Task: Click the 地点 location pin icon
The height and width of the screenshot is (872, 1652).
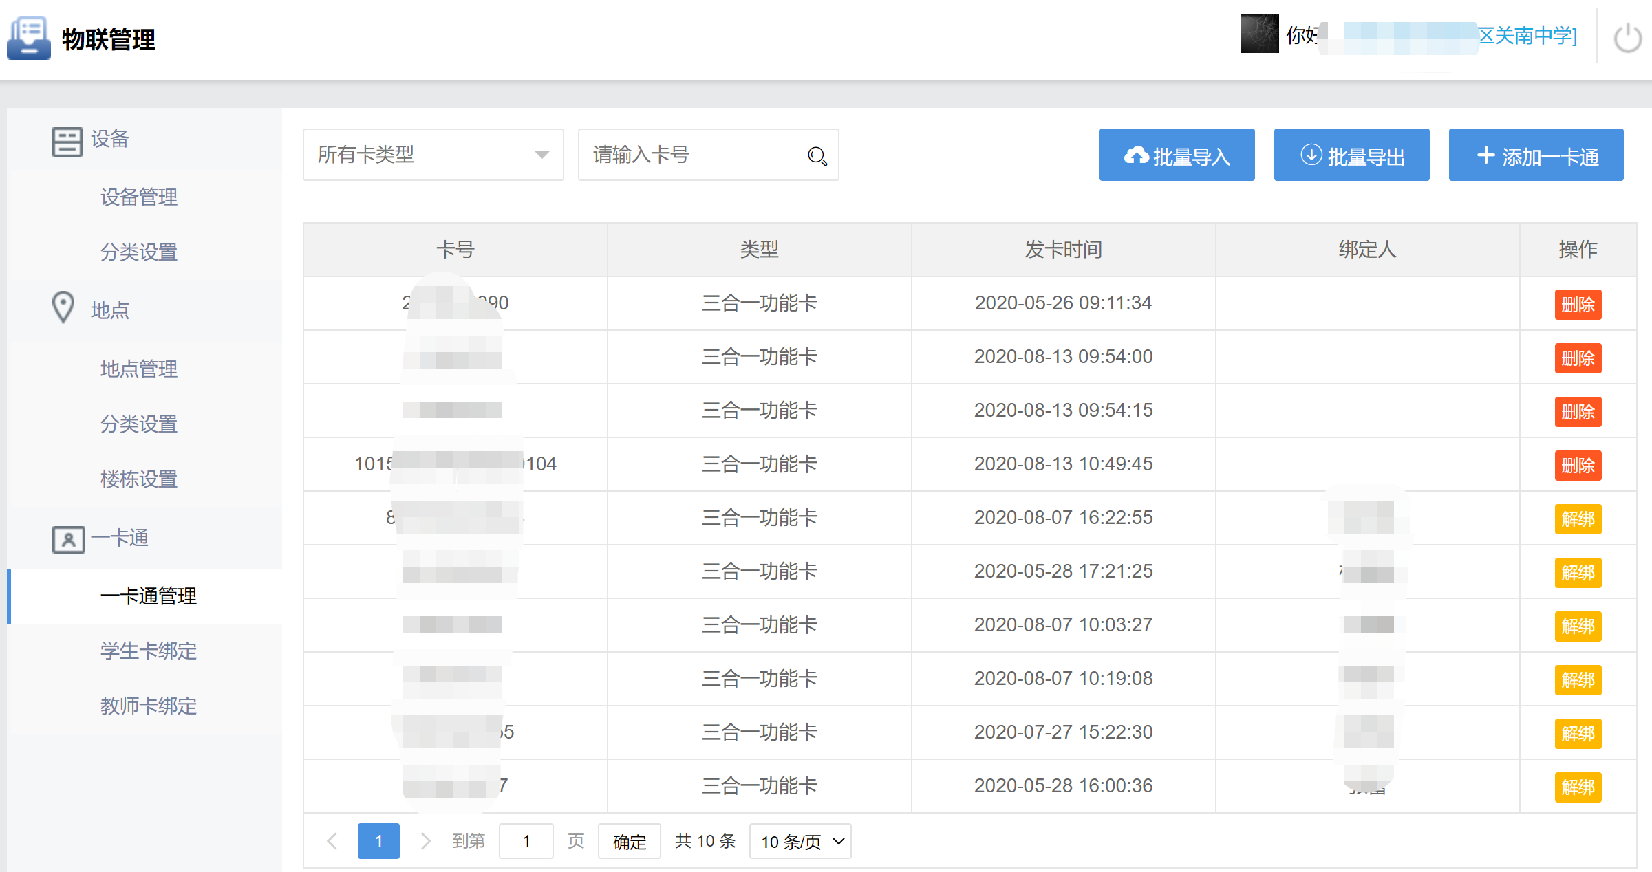Action: click(63, 307)
